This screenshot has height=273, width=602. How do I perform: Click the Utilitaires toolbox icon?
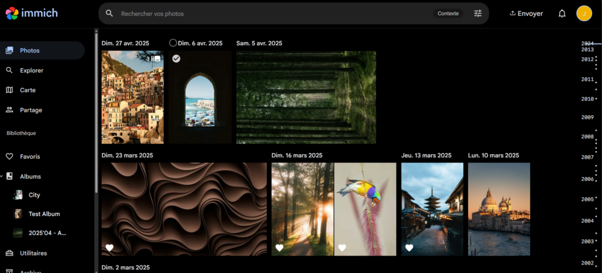pyautogui.click(x=9, y=254)
